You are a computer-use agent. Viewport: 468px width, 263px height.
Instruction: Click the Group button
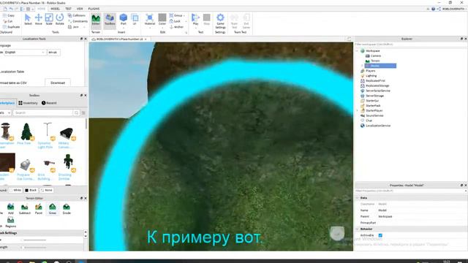pos(176,15)
